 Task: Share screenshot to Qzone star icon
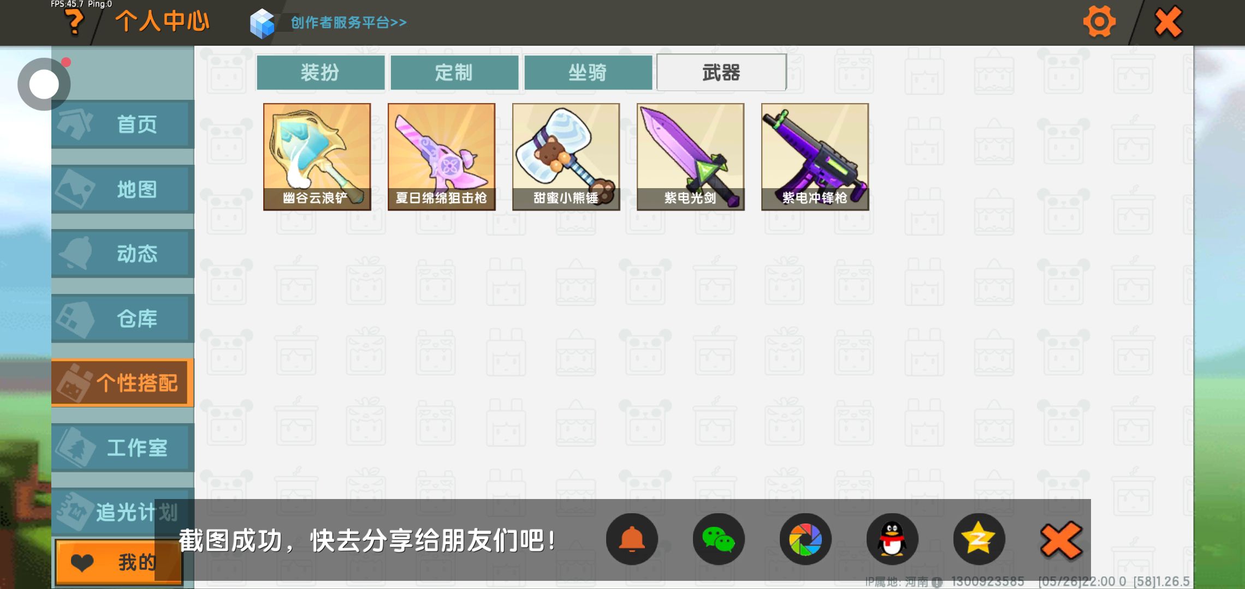point(979,539)
